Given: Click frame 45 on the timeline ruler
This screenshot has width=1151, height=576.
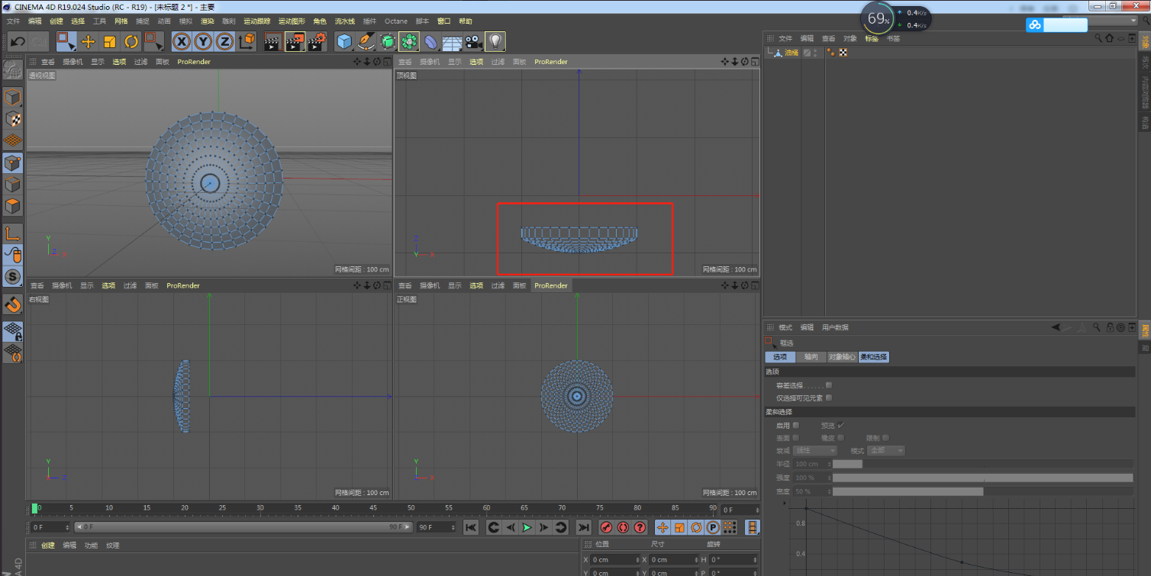Looking at the screenshot, I should pos(373,508).
